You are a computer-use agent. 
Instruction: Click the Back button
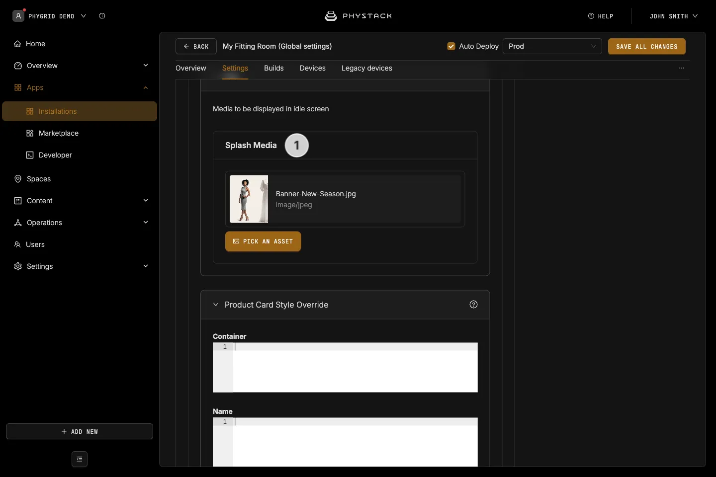(196, 46)
